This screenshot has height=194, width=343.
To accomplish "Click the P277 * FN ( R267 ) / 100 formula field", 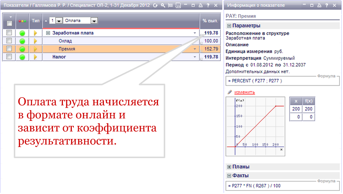I will point(282,186).
